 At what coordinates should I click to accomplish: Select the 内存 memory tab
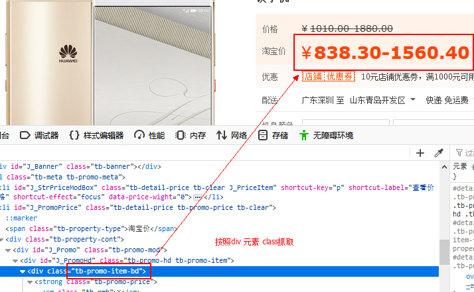pyautogui.click(x=191, y=136)
